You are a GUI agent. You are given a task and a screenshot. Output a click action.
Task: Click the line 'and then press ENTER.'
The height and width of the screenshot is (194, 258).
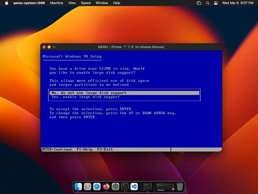click(73, 117)
